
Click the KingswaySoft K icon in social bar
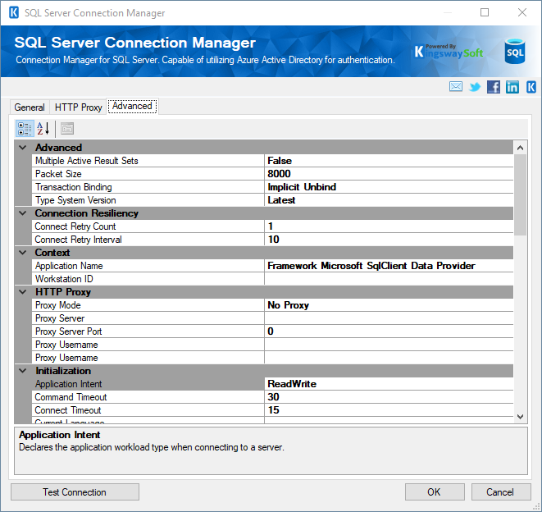click(x=531, y=87)
